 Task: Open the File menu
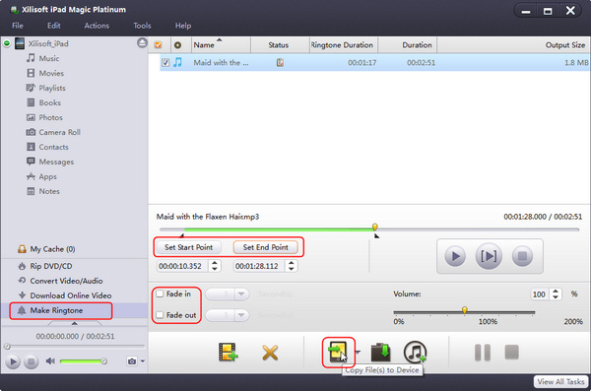click(18, 26)
